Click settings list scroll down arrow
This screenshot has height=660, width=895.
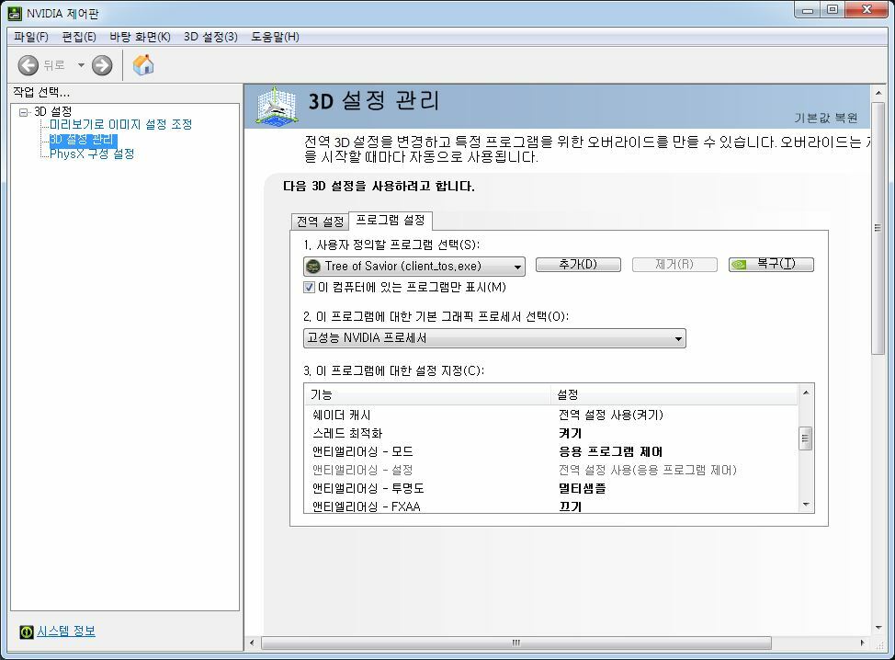(x=806, y=505)
